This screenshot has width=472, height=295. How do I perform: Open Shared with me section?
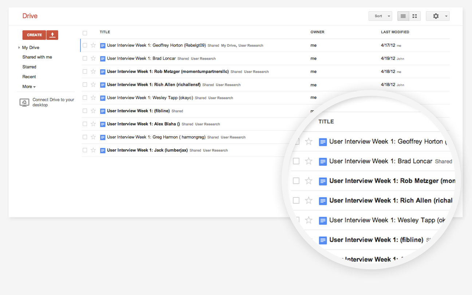pos(37,57)
